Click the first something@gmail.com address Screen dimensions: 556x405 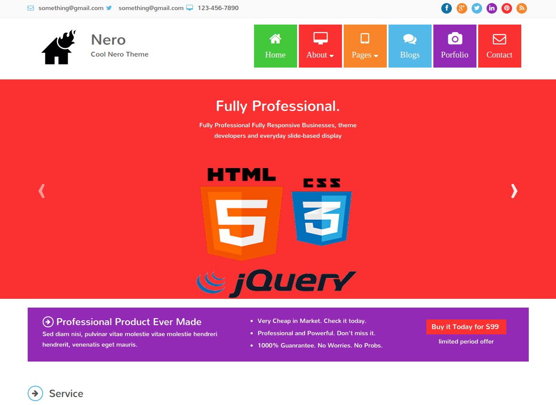point(71,8)
